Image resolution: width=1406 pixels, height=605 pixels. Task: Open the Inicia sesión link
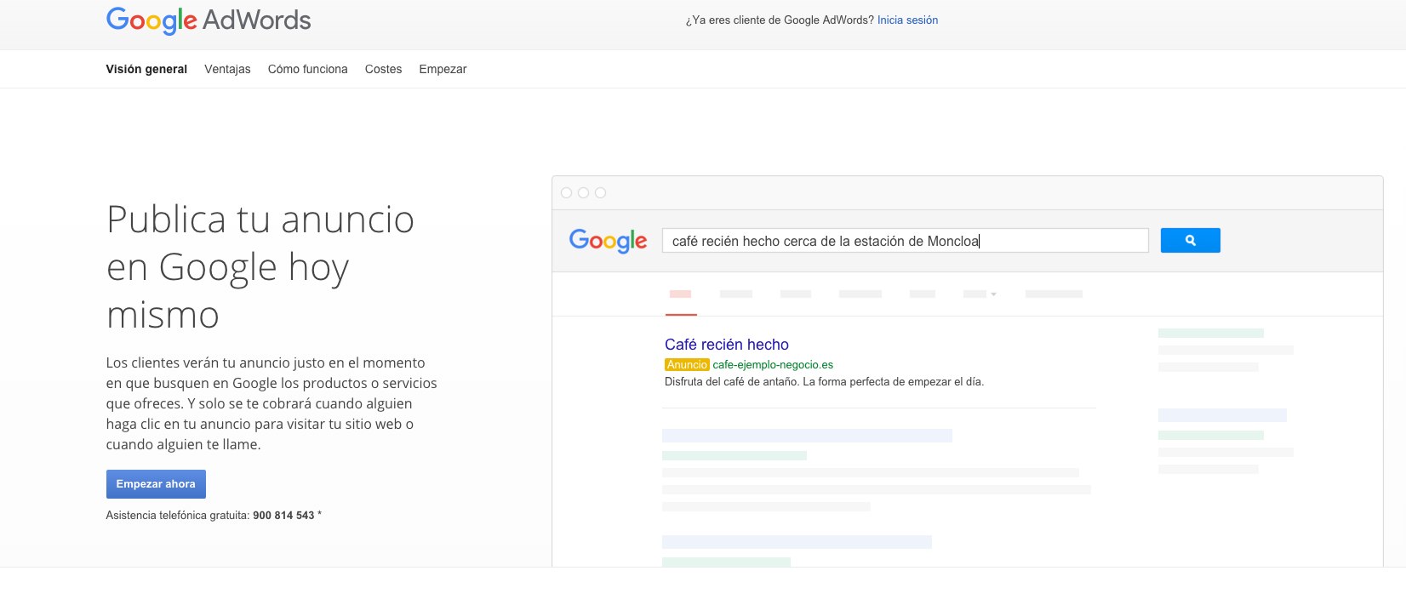(907, 20)
